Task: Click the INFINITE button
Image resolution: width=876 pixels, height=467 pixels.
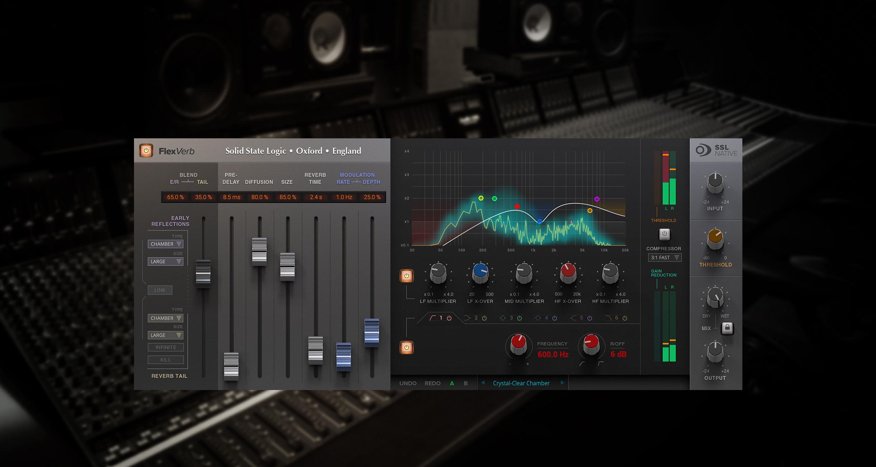Action: click(166, 347)
